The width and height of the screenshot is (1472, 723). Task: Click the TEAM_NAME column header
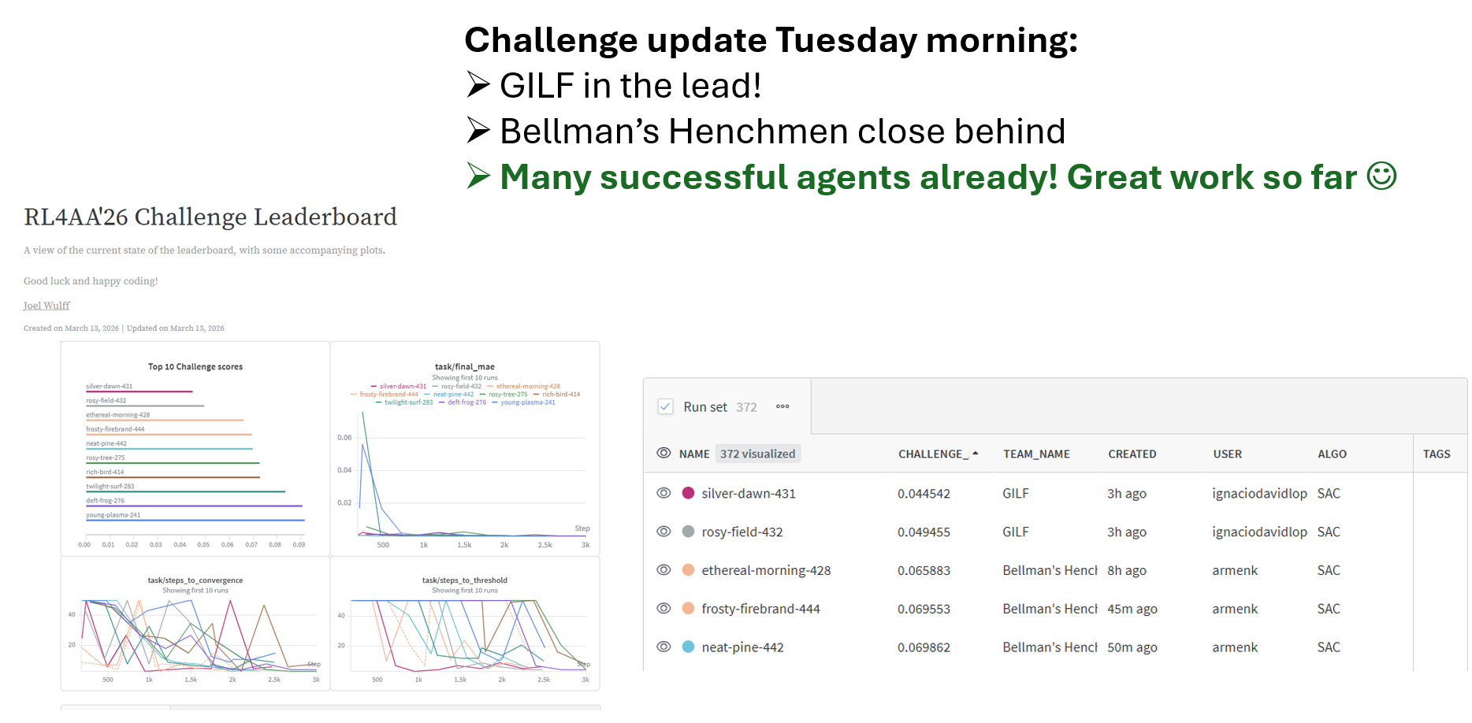point(1036,454)
